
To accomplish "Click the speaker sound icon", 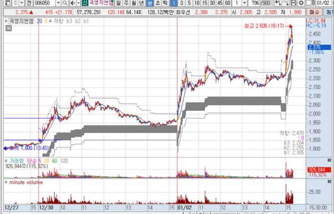I will pyautogui.click(x=73, y=3).
